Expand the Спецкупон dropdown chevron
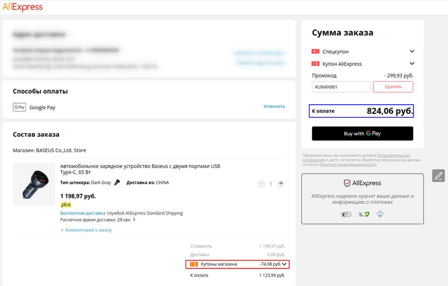This screenshot has width=448, height=286. 412,51
